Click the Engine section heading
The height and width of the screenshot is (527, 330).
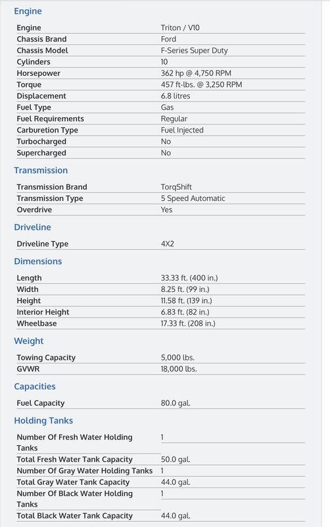tap(28, 11)
